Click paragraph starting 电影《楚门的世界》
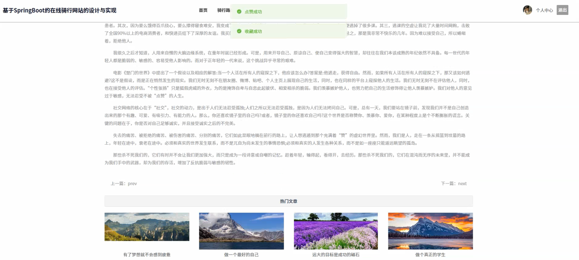This screenshot has height=260, width=579. [x=289, y=84]
